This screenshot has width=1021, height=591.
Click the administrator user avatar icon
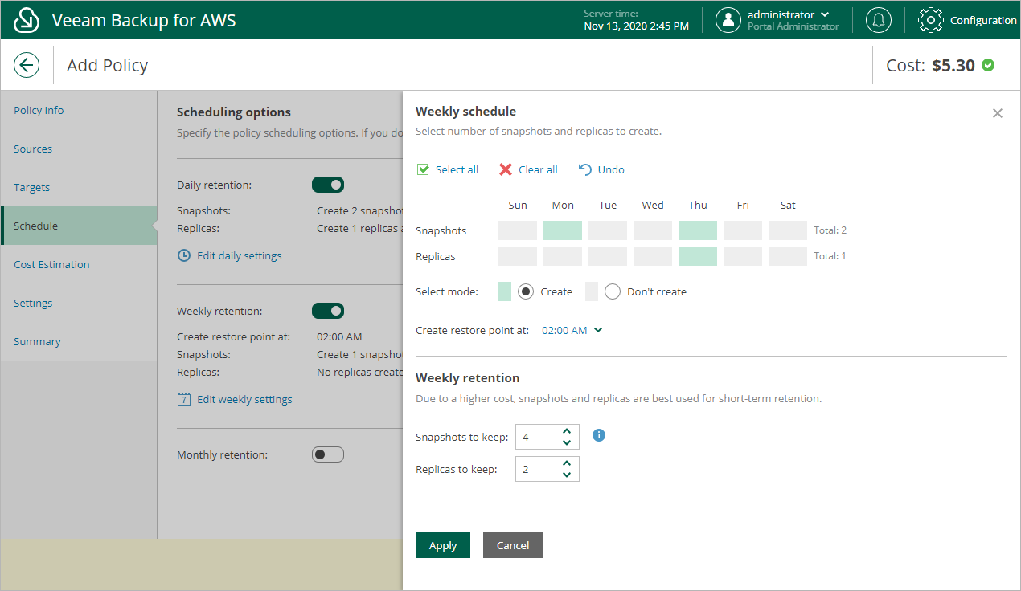pyautogui.click(x=728, y=20)
